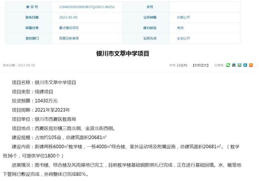Click the 投资预算 line in the article body

tap(35, 101)
